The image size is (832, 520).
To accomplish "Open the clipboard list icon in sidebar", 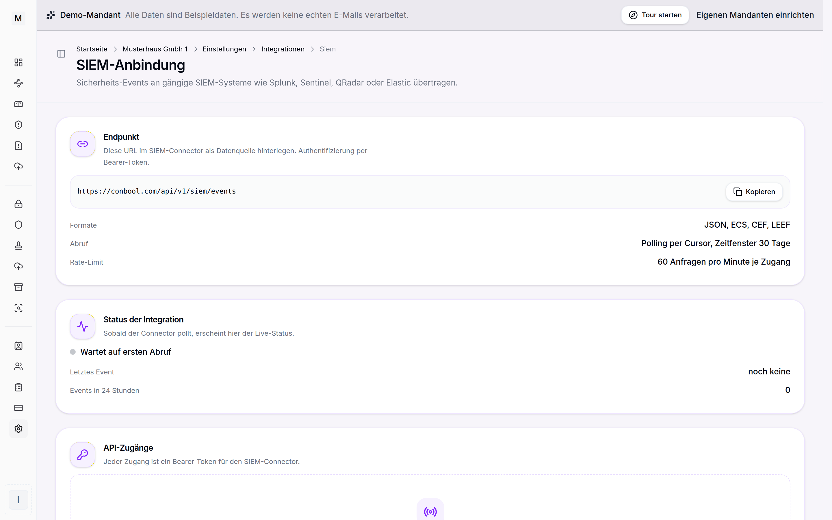I will coord(18,387).
